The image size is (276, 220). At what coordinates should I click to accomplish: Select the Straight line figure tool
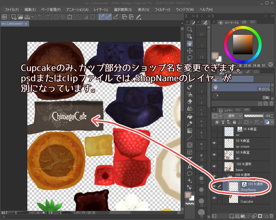190,138
